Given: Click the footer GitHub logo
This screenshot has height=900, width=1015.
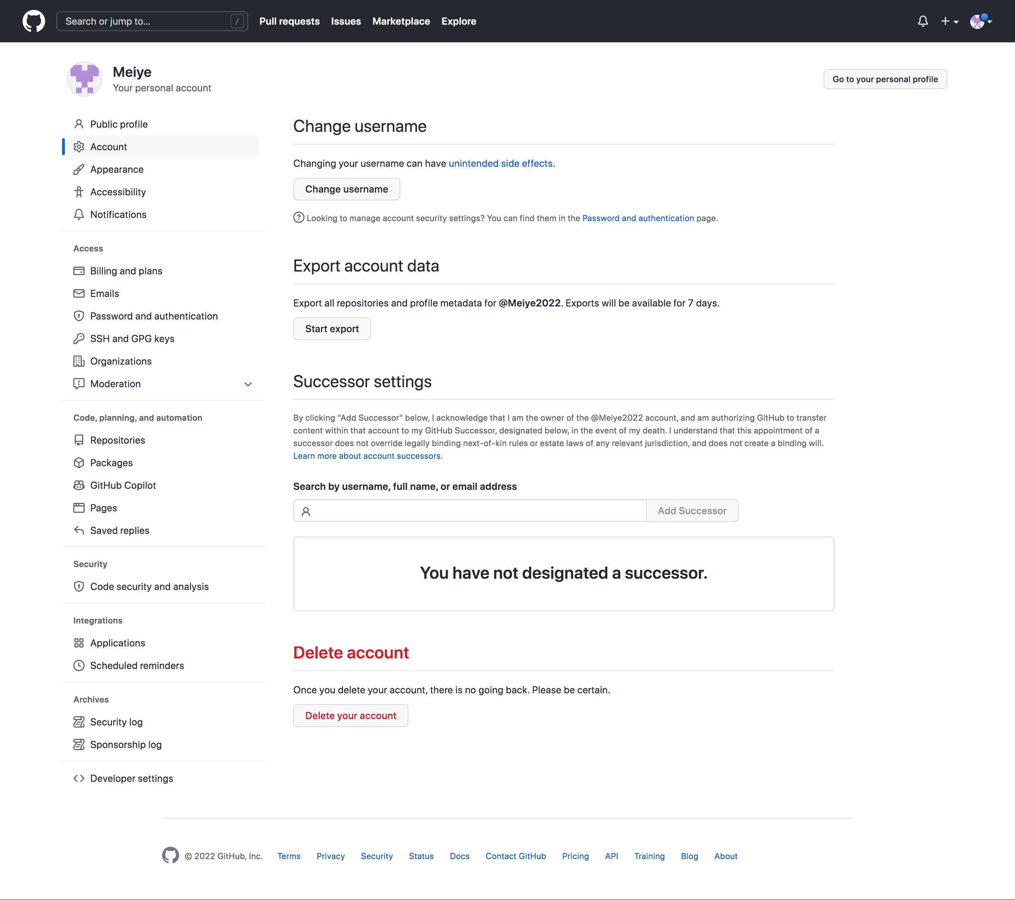Looking at the screenshot, I should tap(170, 855).
